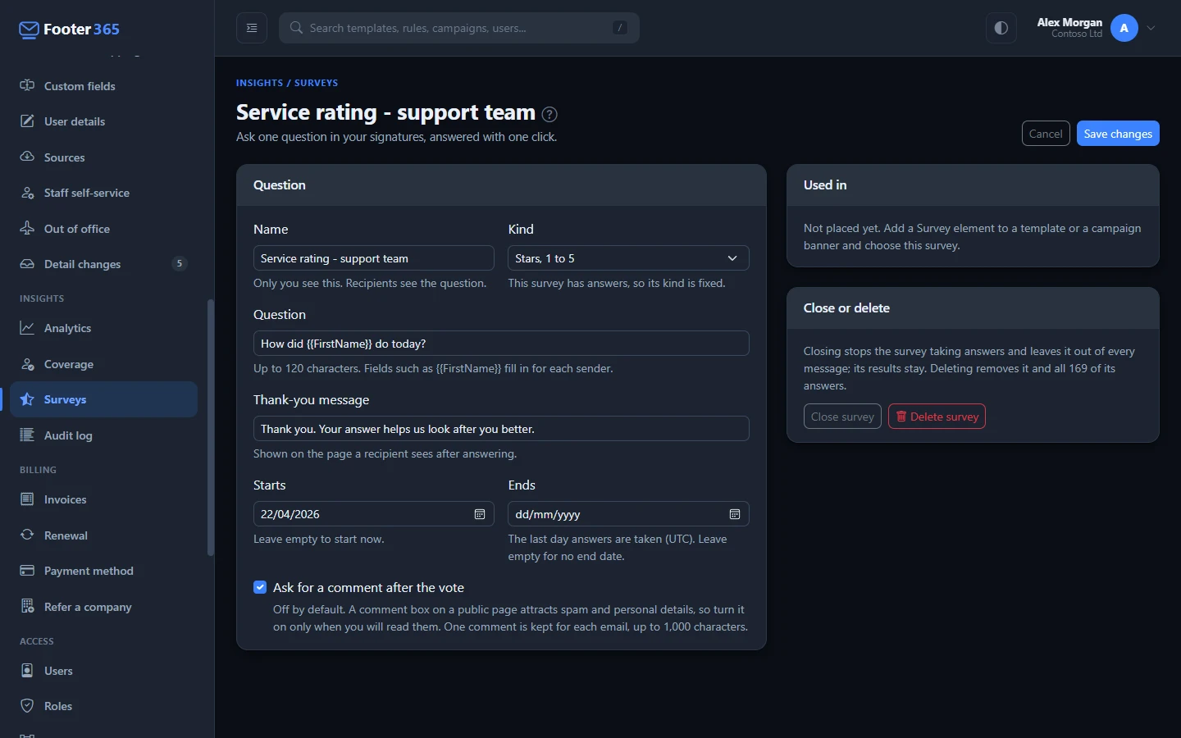Untick Ask for a comment after the vote
The width and height of the screenshot is (1181, 738).
point(260,587)
